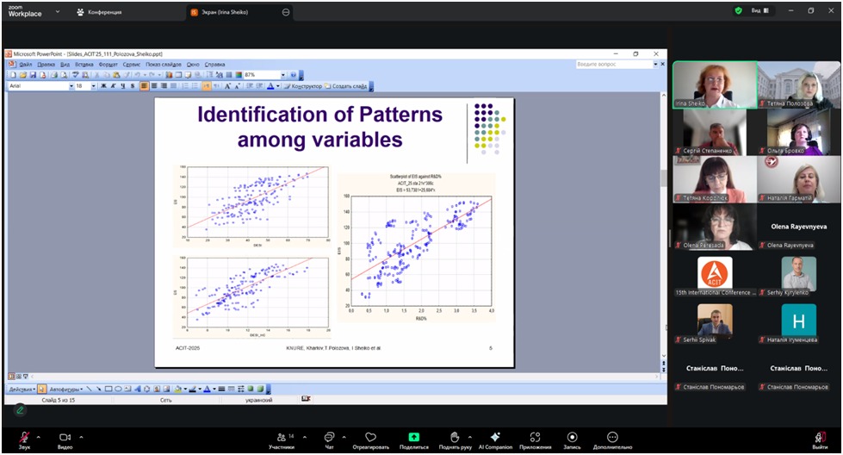Expand audio options arrow beside Звук

click(41, 436)
